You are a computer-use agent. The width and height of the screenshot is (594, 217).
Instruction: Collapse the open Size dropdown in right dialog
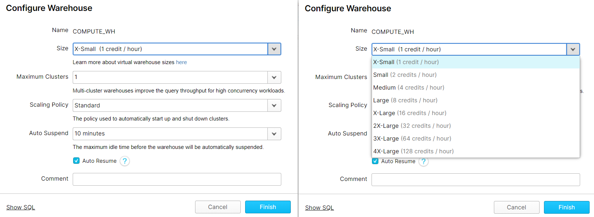[573, 50]
